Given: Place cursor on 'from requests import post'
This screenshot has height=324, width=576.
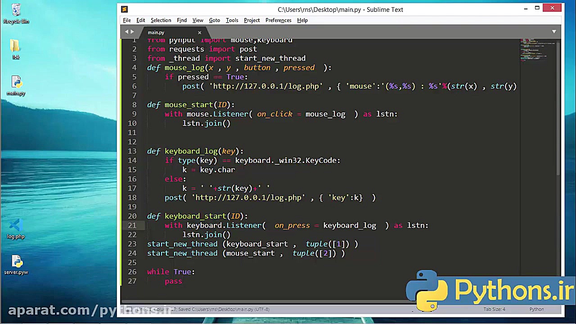Looking at the screenshot, I should pyautogui.click(x=202, y=49).
